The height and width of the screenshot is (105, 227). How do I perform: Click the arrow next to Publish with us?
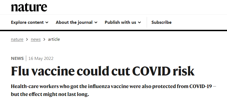139,22
